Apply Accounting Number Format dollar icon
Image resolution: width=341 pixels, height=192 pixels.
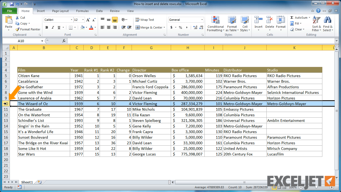171,27
